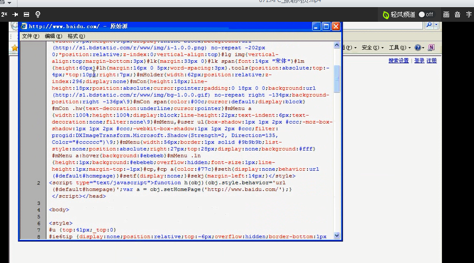Click the page(P) dropdown in IE toolbar

point(350,48)
